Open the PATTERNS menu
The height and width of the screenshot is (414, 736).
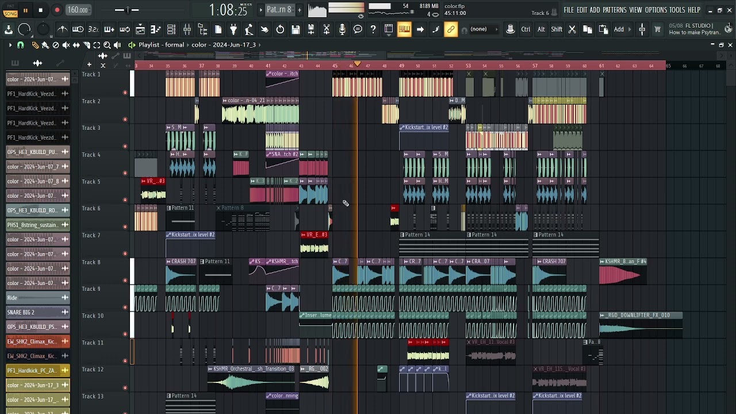(615, 10)
